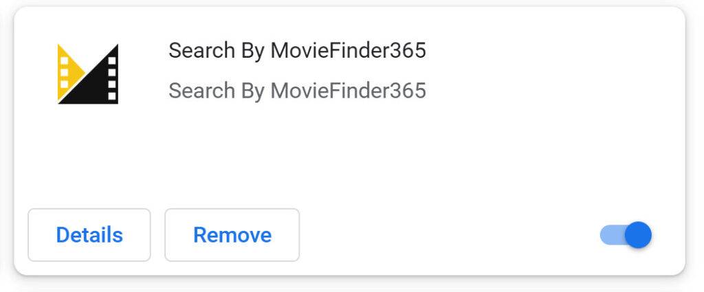Remove the Search By MovieFinder365 extension
This screenshot has height=292, width=704.
(x=232, y=235)
